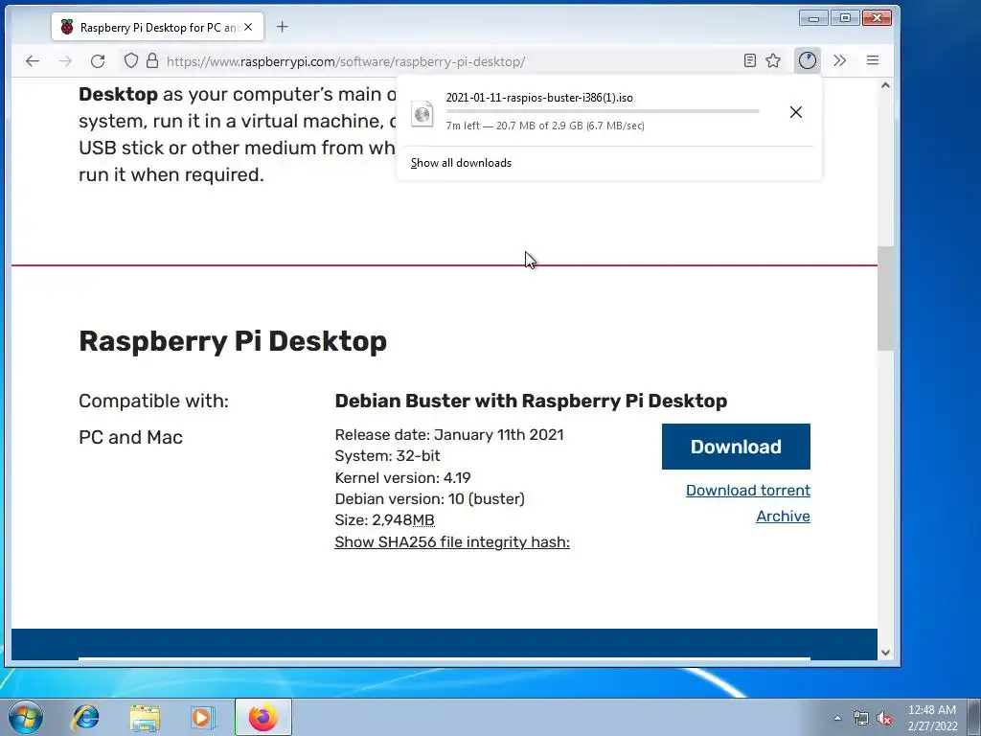
Task: Click the 2021-01-11-raspios-buster-i386(1).iso filename
Action: (x=539, y=98)
